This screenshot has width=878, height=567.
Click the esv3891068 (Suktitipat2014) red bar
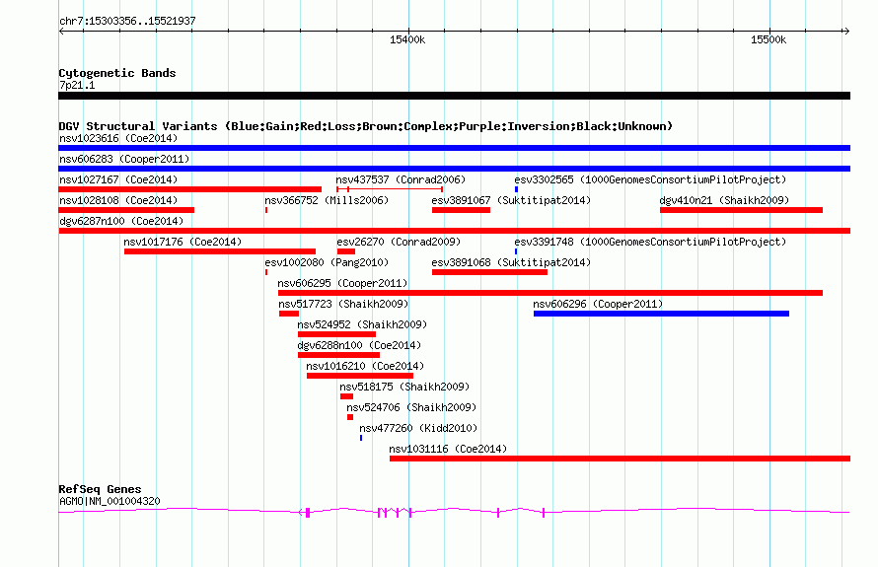pyautogui.click(x=489, y=272)
